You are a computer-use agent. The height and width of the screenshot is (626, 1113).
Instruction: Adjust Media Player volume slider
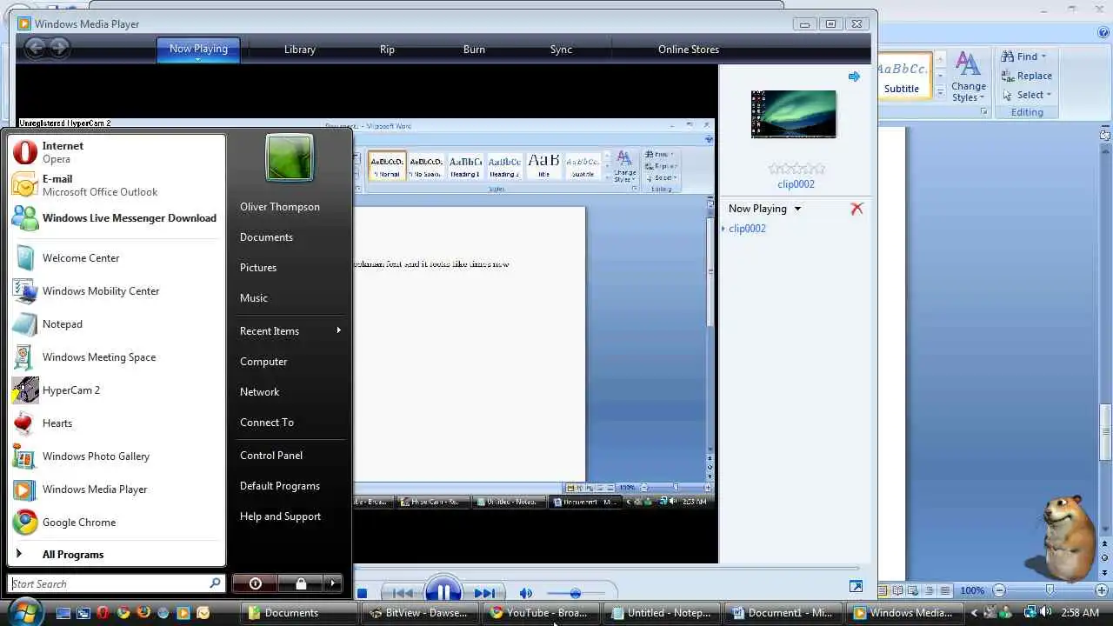(x=575, y=593)
